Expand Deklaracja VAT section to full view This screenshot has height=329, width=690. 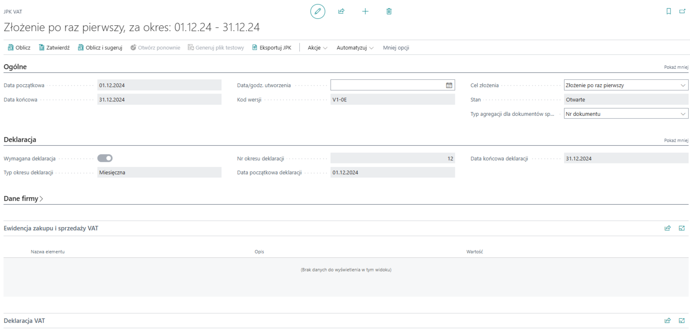[682, 321]
